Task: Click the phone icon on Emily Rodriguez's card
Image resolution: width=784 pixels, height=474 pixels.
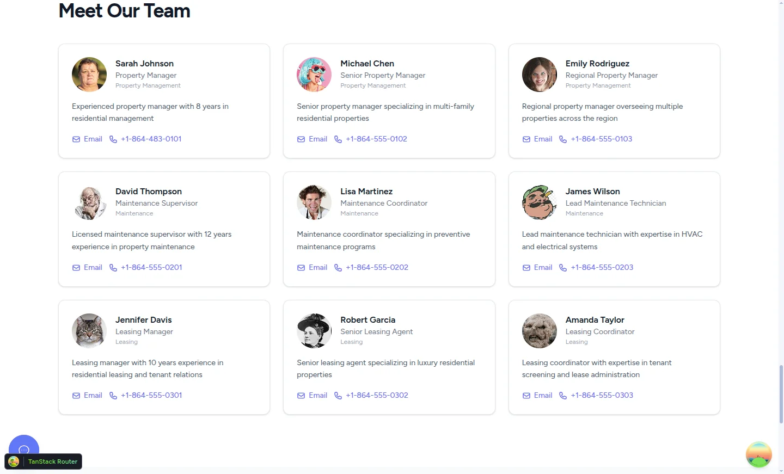Action: [x=563, y=139]
